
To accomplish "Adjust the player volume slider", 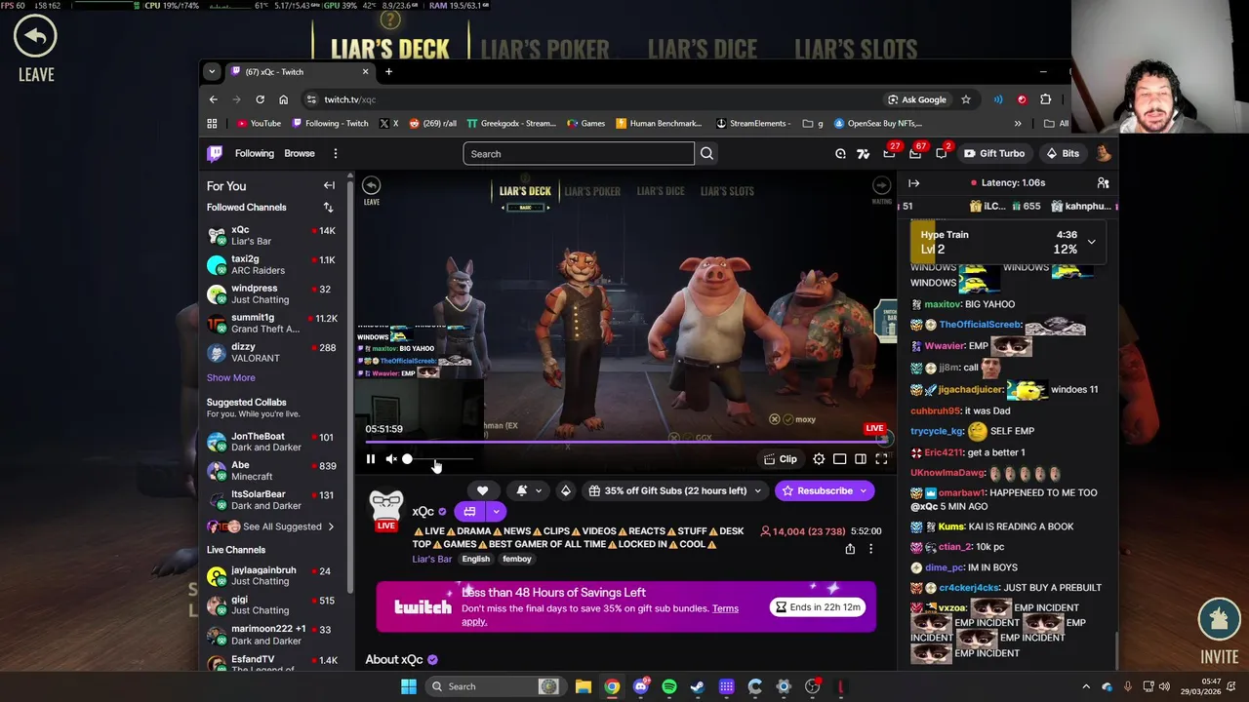I will [439, 459].
